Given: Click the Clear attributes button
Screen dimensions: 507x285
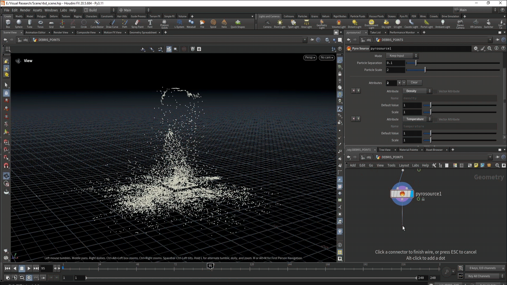Looking at the screenshot, I should (414, 83).
